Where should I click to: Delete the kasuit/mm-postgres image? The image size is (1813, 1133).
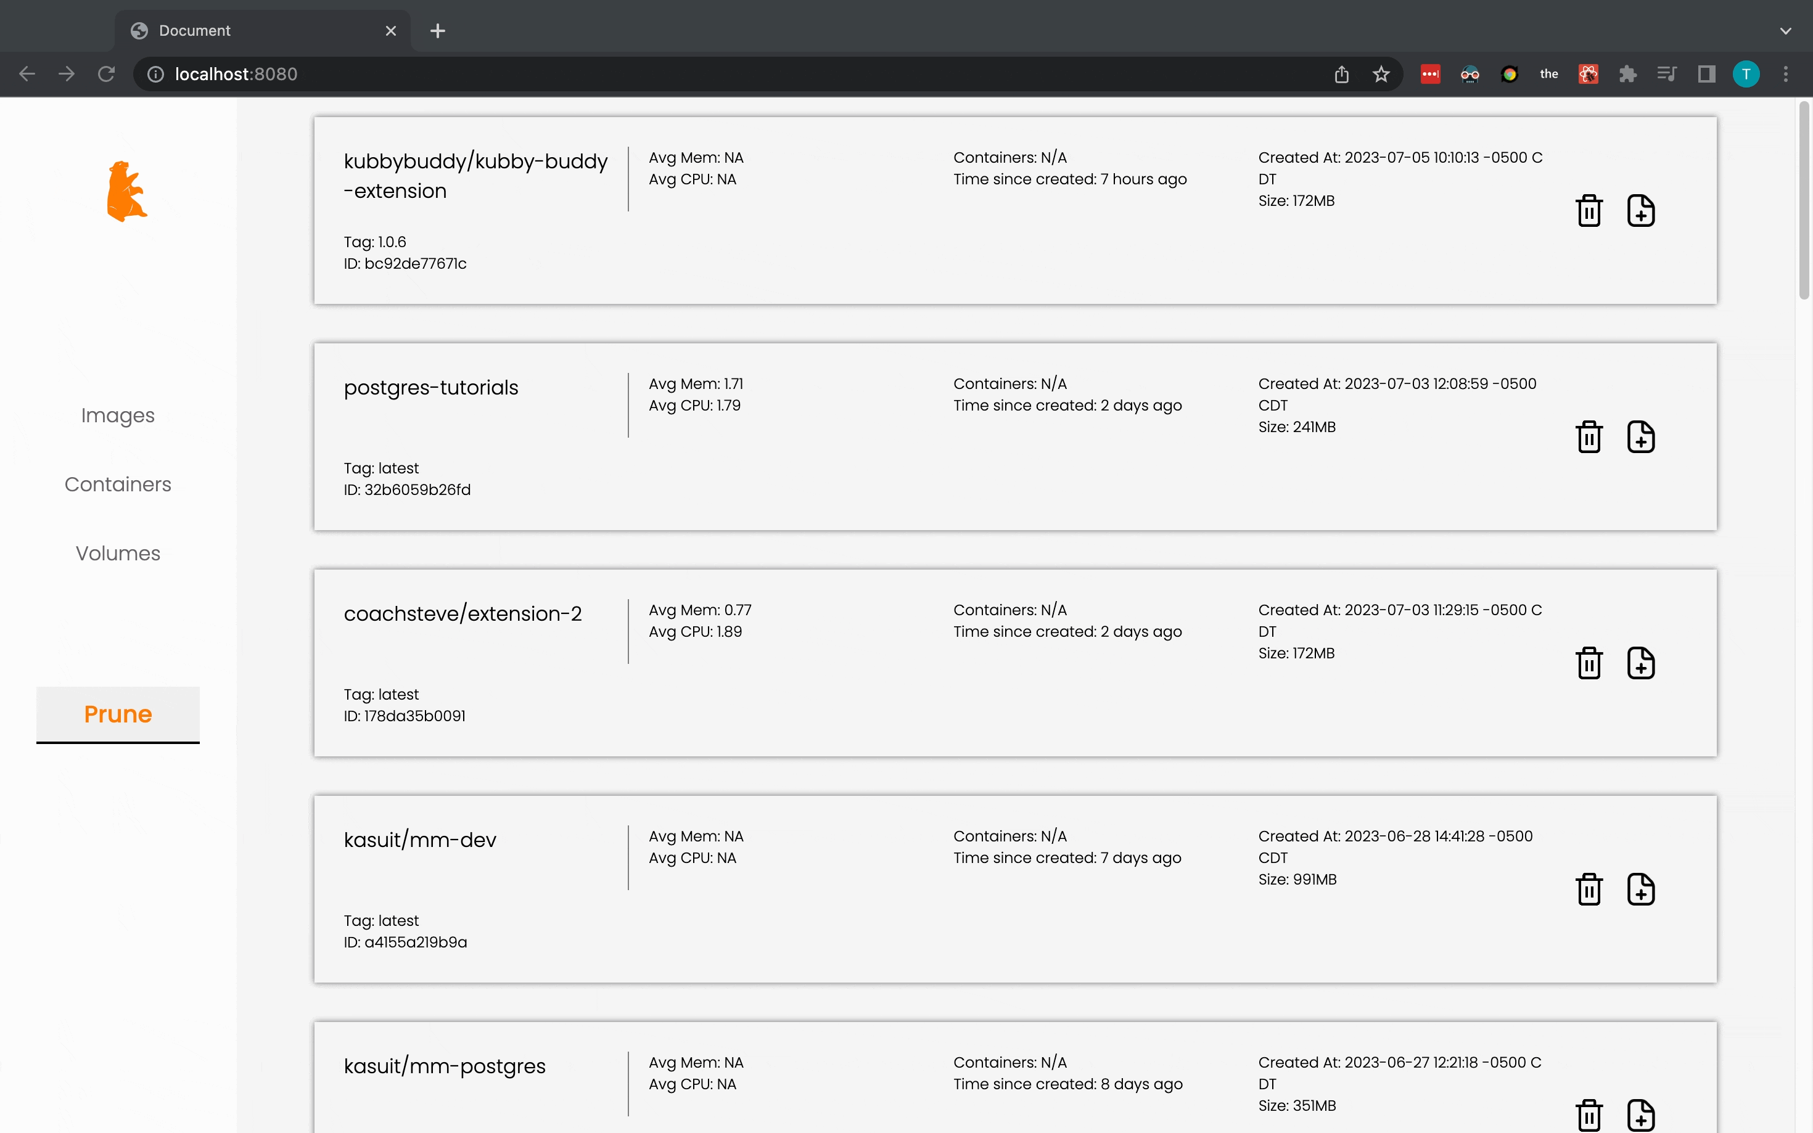tap(1588, 1115)
